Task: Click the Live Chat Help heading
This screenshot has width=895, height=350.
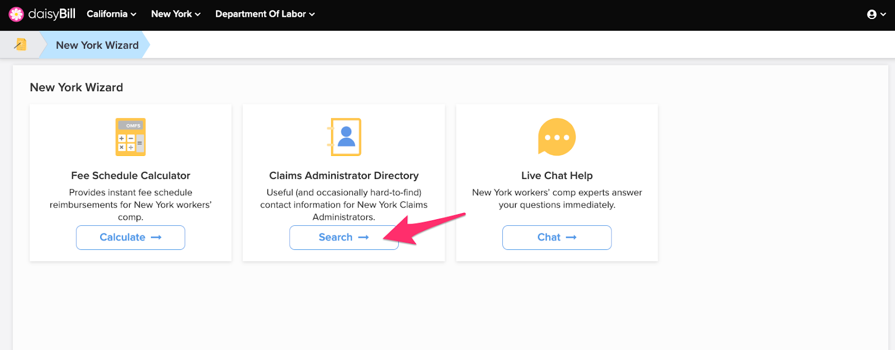Action: click(557, 176)
